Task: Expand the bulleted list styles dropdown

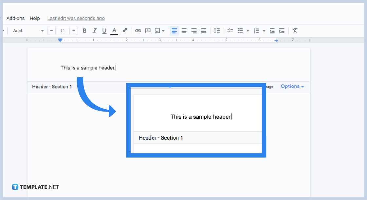Action: [x=248, y=30]
